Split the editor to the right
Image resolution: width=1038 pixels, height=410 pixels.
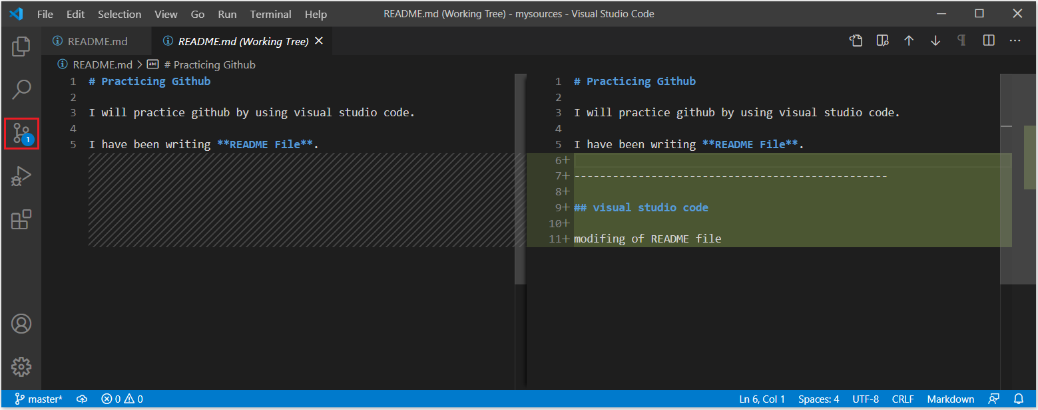[989, 41]
